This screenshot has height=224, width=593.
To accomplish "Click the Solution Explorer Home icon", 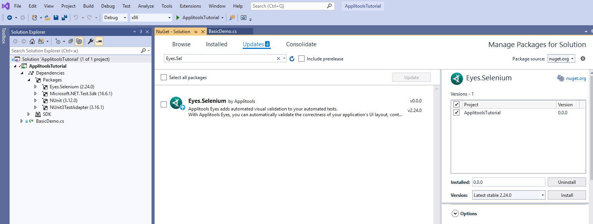I will tap(32, 41).
